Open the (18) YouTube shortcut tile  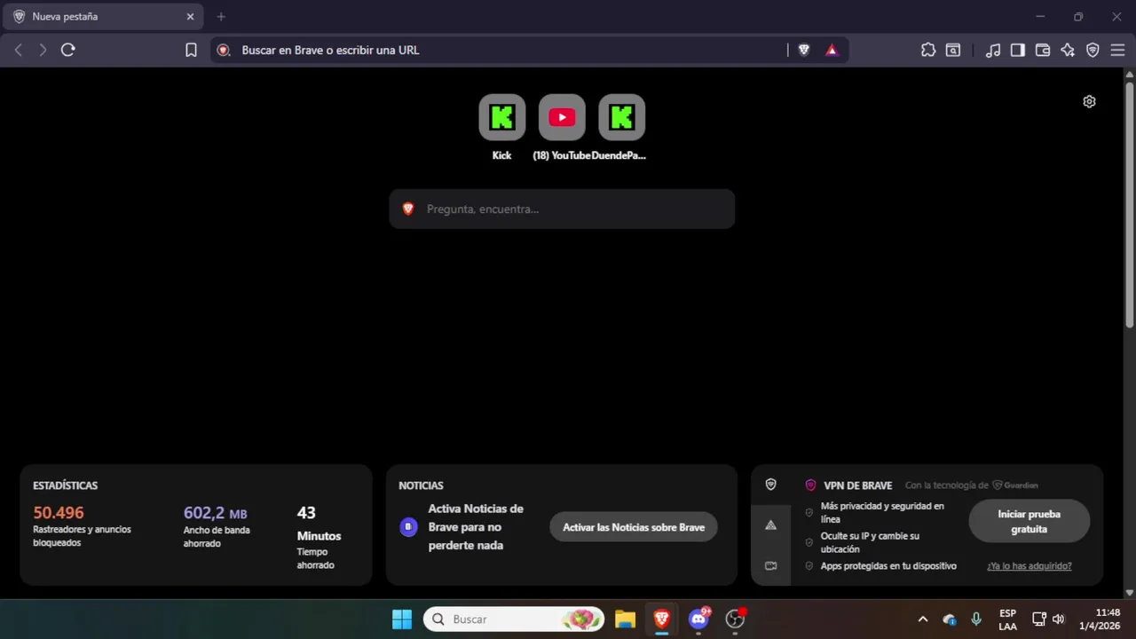point(562,128)
